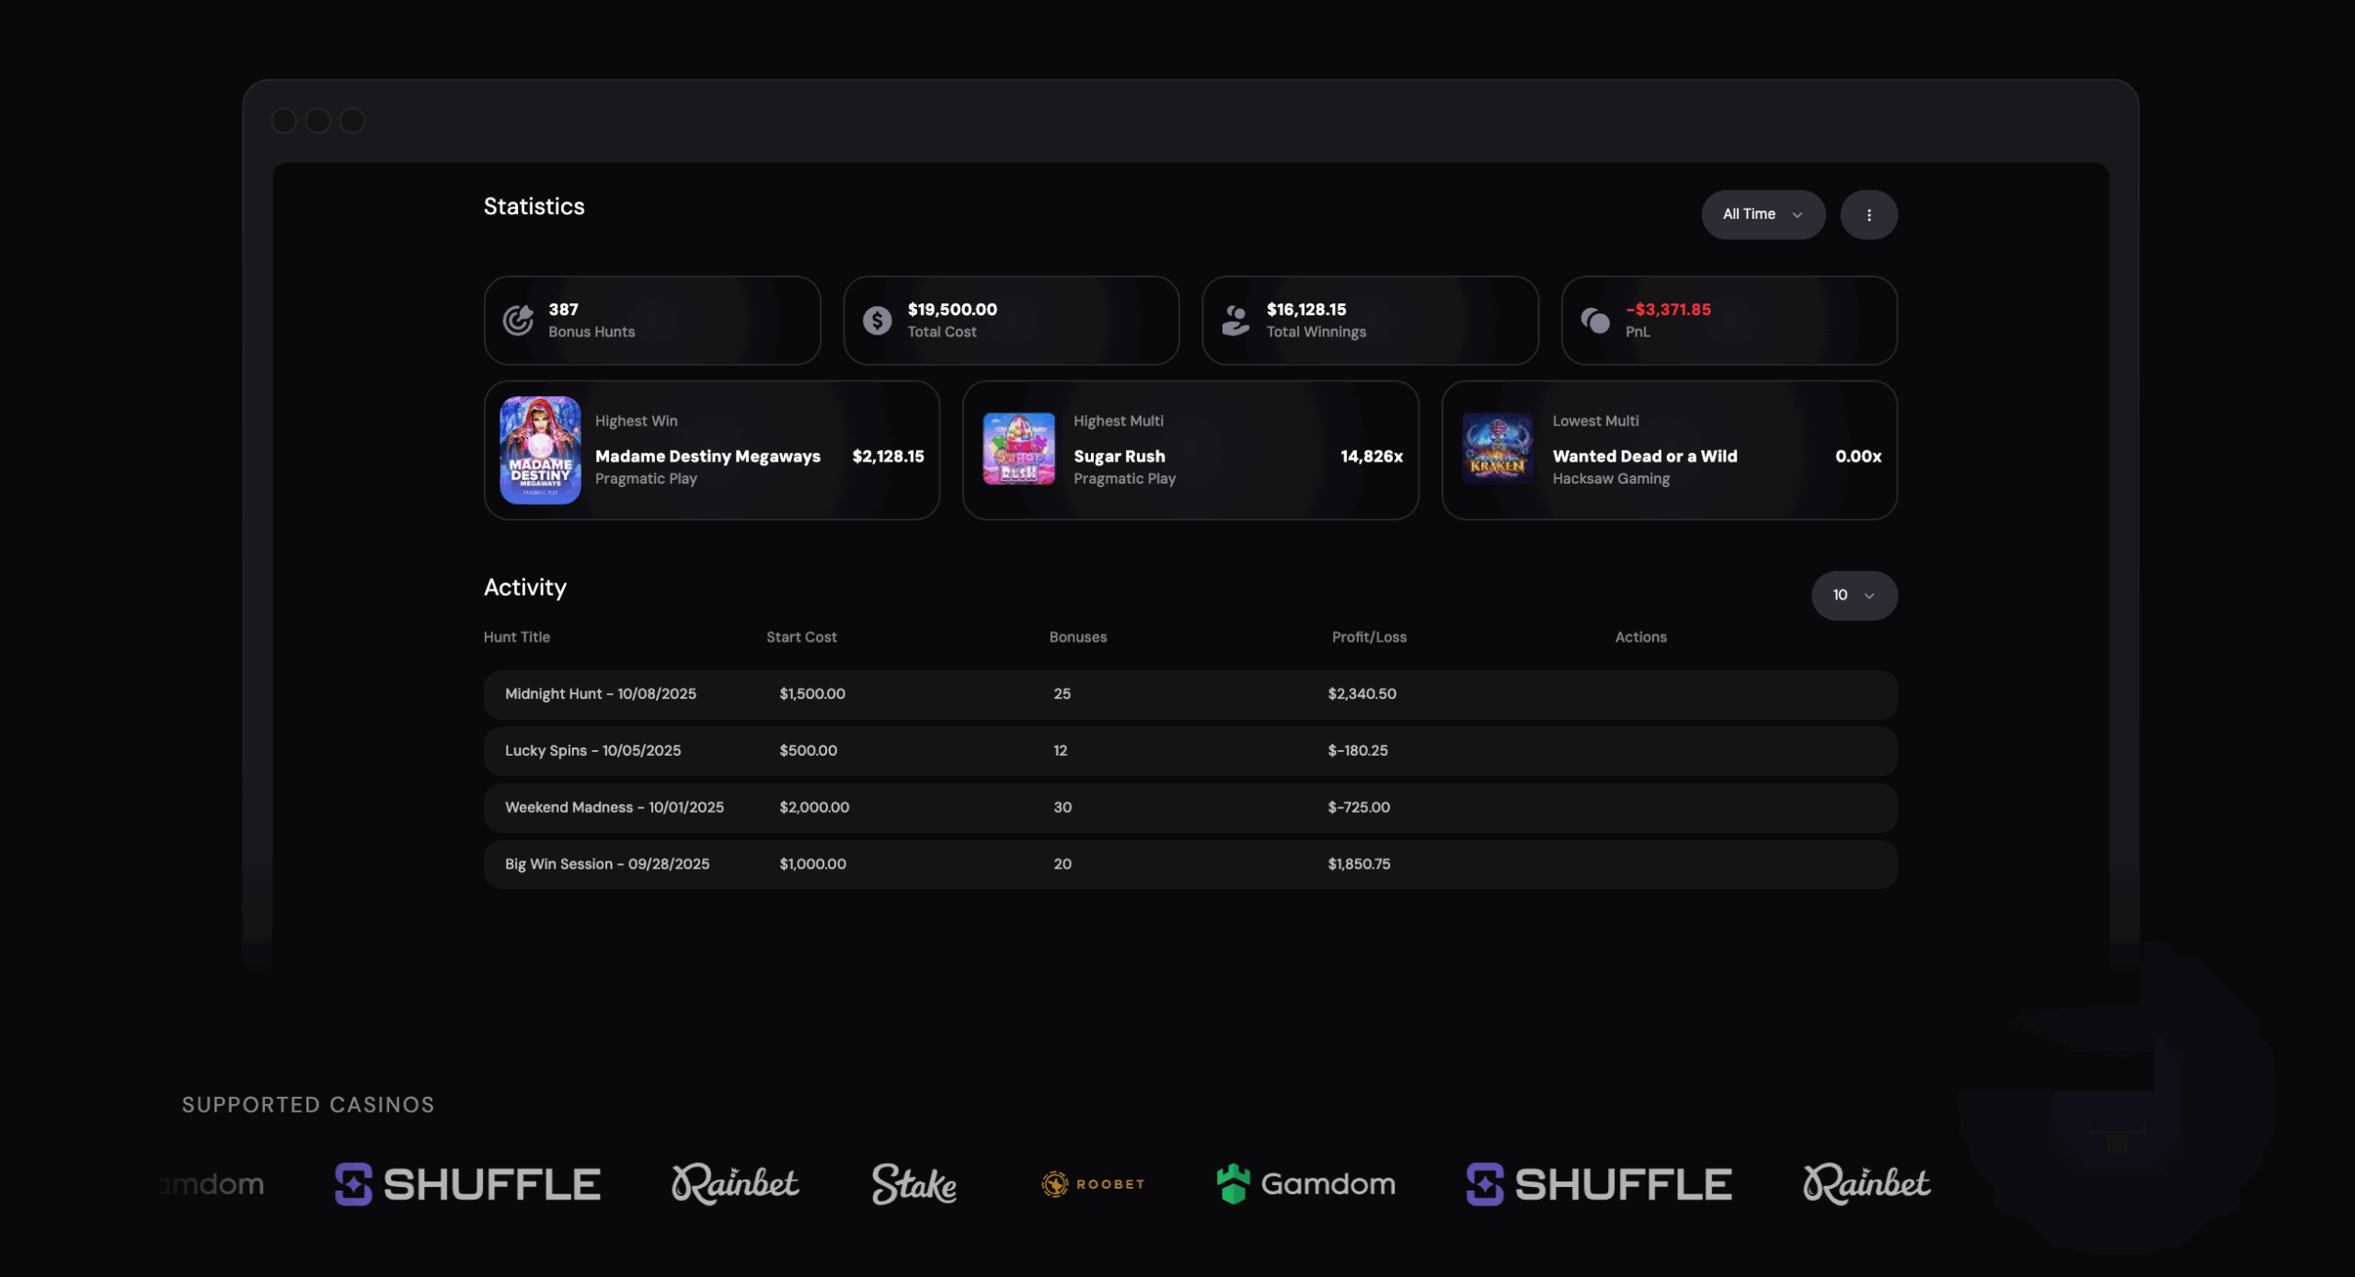The image size is (2355, 1277).
Task: Click the Total Cost dollar icon
Action: (877, 320)
